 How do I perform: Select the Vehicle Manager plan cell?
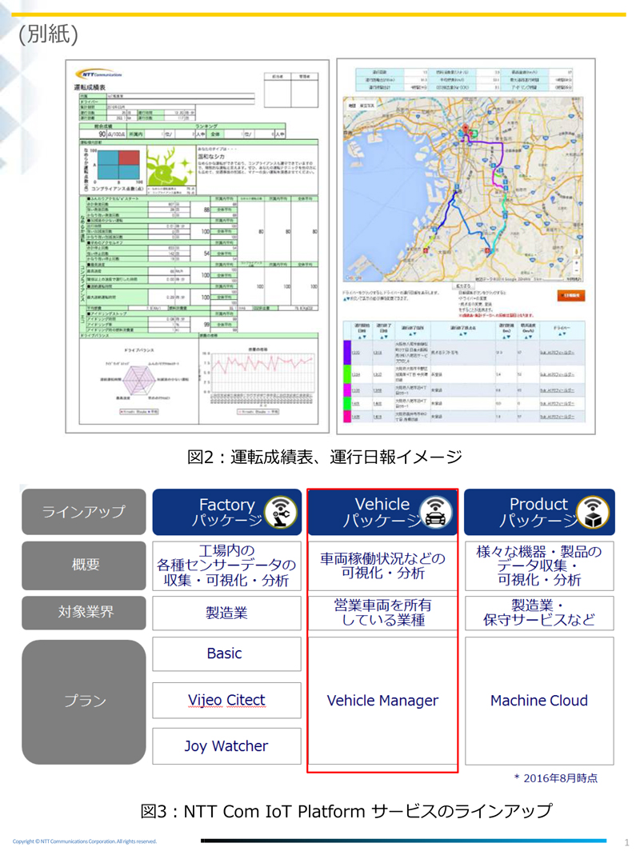(382, 701)
